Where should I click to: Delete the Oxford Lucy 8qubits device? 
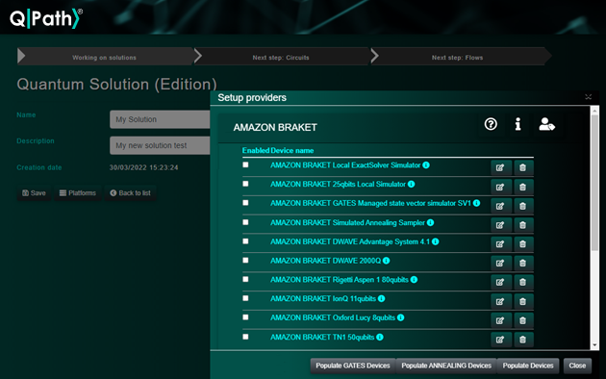pyautogui.click(x=523, y=320)
